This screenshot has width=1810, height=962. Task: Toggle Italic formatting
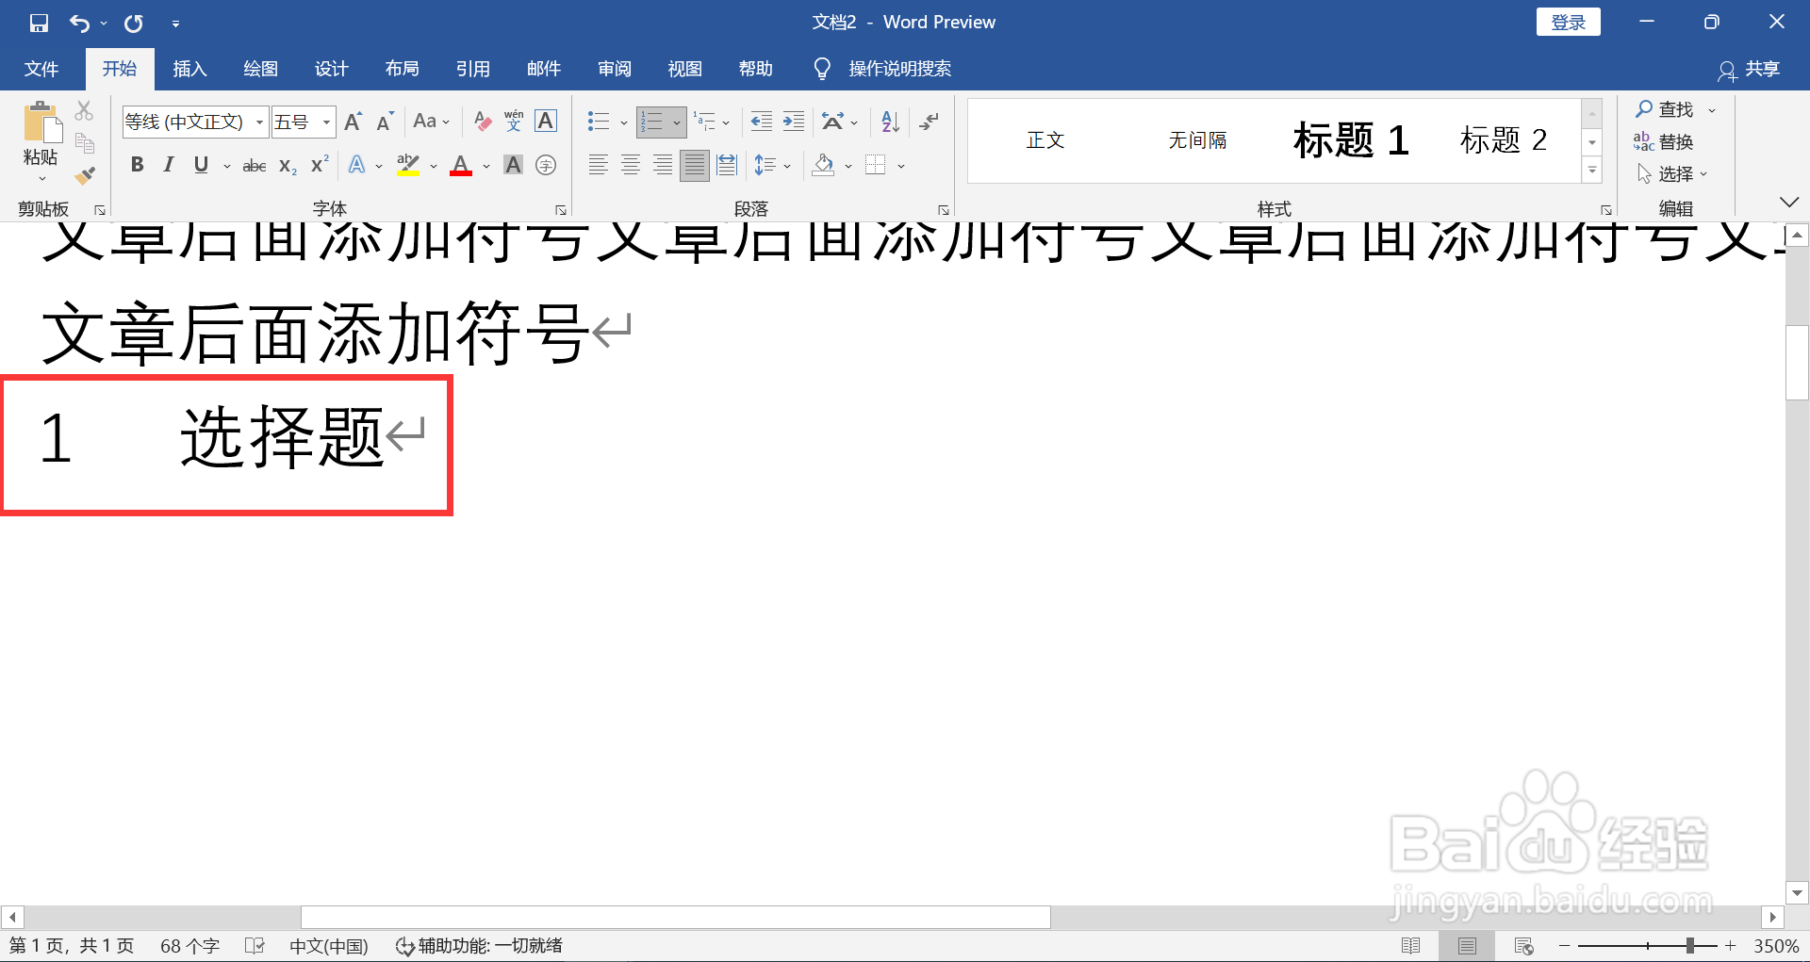click(x=169, y=165)
